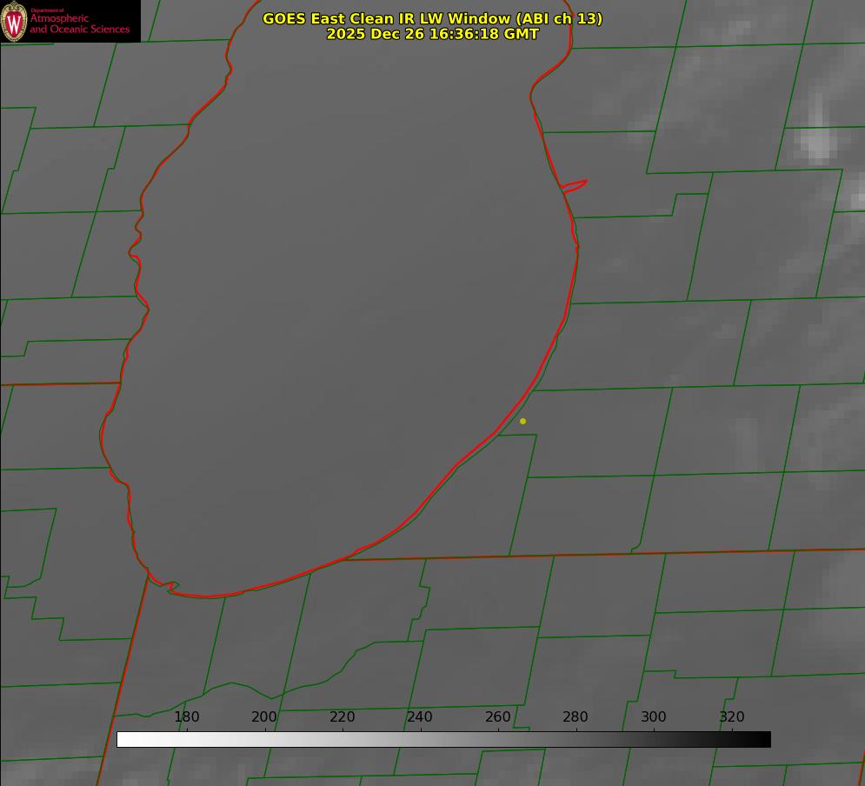The image size is (865, 786).
Task: Click the 260 colorbar tick label
Action: click(497, 716)
